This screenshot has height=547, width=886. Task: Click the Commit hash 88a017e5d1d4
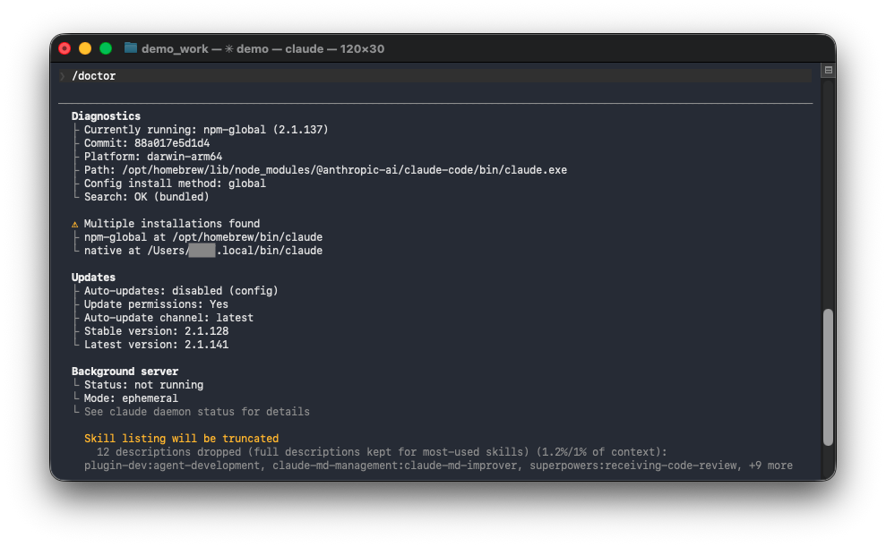(172, 143)
